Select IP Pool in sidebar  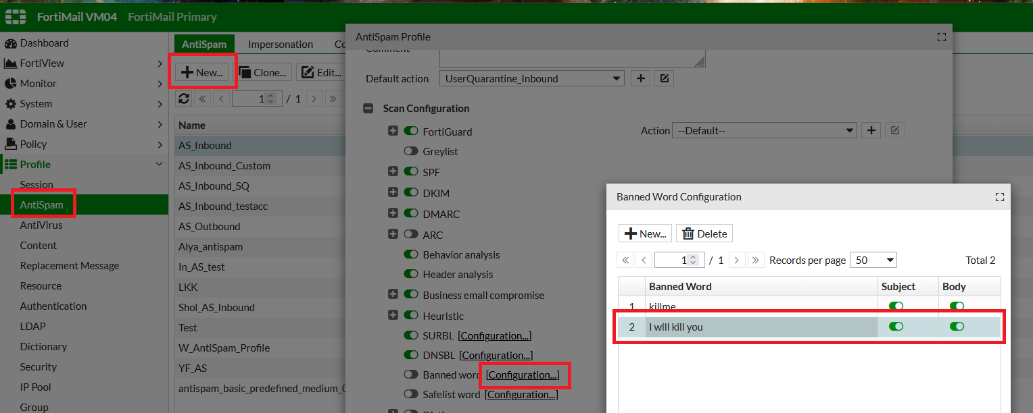point(36,387)
